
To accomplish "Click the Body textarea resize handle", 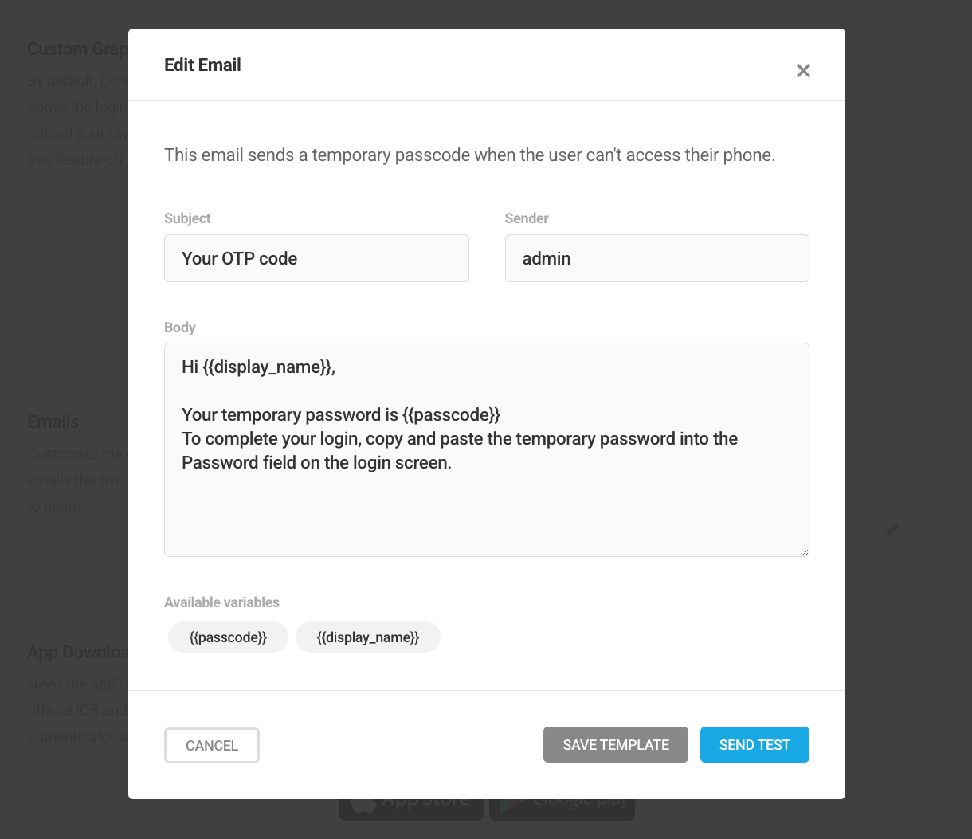I will click(805, 551).
